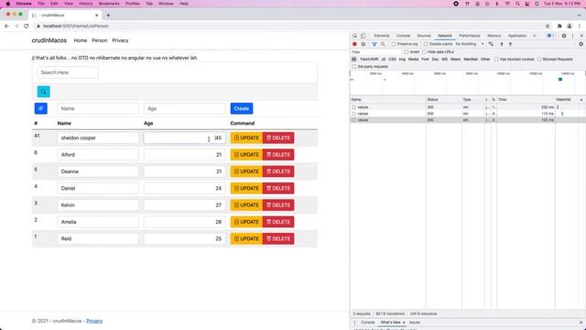Open Bookmarks menu in macOS menu bar
Screen dimensions: 586x330
click(x=109, y=4)
